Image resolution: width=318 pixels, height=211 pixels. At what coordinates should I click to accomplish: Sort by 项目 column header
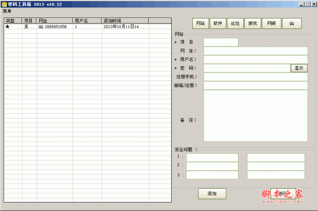(29, 21)
